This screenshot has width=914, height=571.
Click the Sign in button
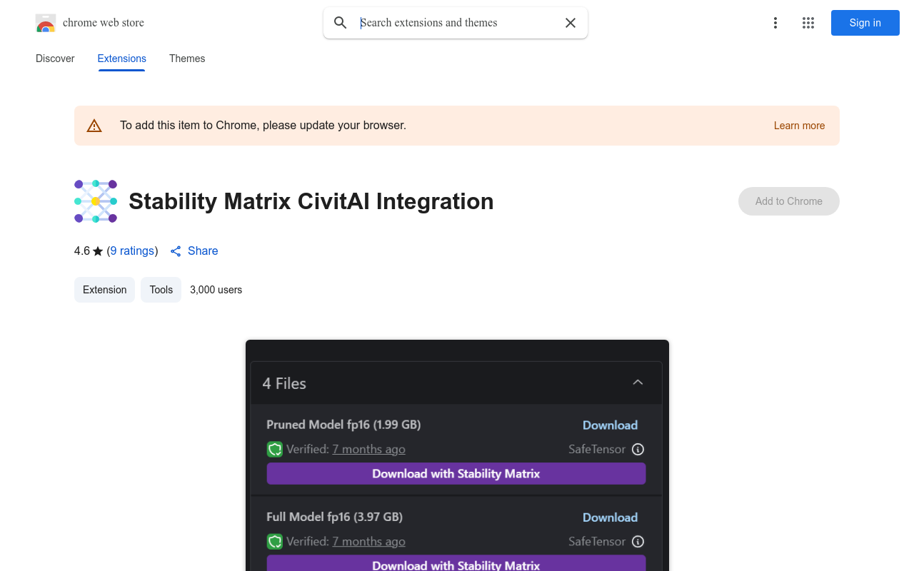(865, 23)
